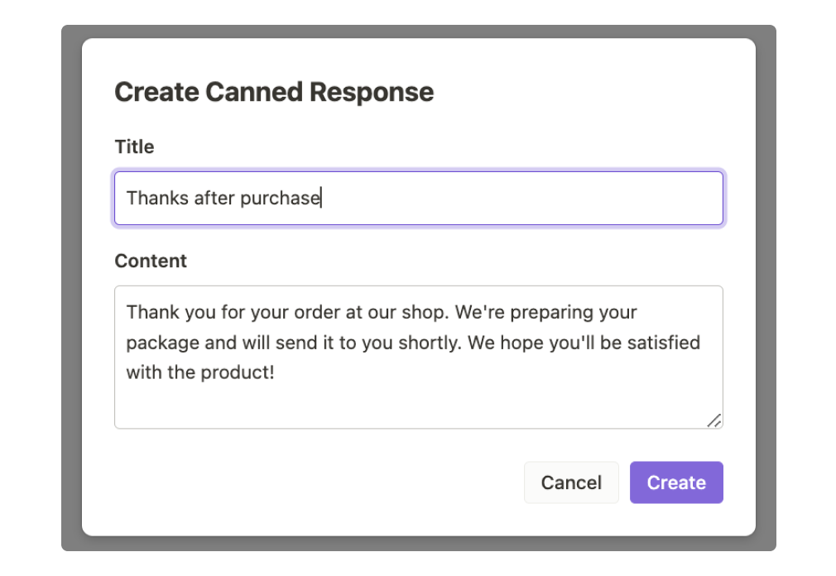
Task: Click the resize grip of the Content box
Action: (x=715, y=421)
